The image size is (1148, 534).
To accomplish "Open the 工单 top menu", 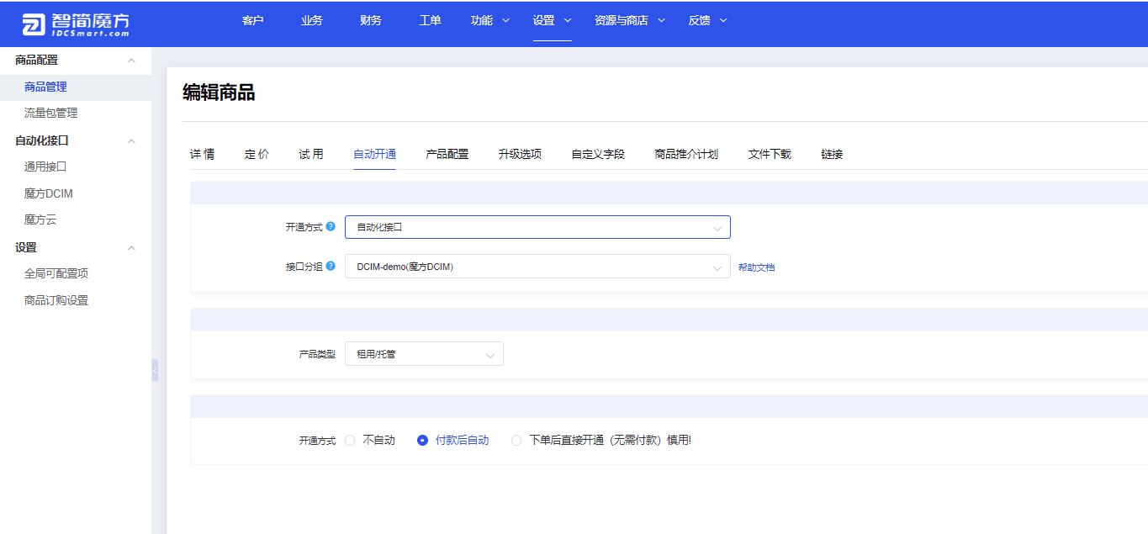I will [x=430, y=20].
